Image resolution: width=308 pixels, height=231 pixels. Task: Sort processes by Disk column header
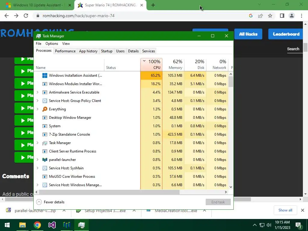(x=196, y=65)
